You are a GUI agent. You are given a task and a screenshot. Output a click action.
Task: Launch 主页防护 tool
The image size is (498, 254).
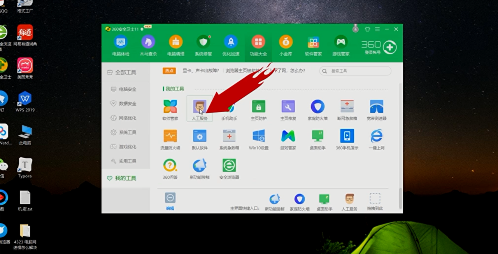coord(259,110)
